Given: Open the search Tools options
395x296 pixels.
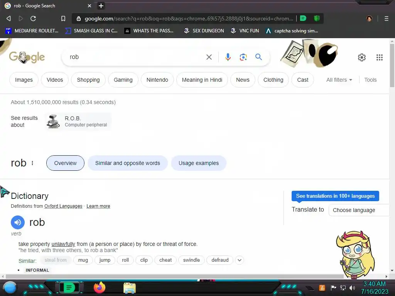Looking at the screenshot, I should (x=370, y=80).
